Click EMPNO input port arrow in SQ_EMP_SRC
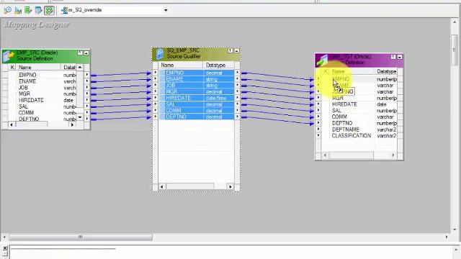461x259 pixels. coord(156,72)
